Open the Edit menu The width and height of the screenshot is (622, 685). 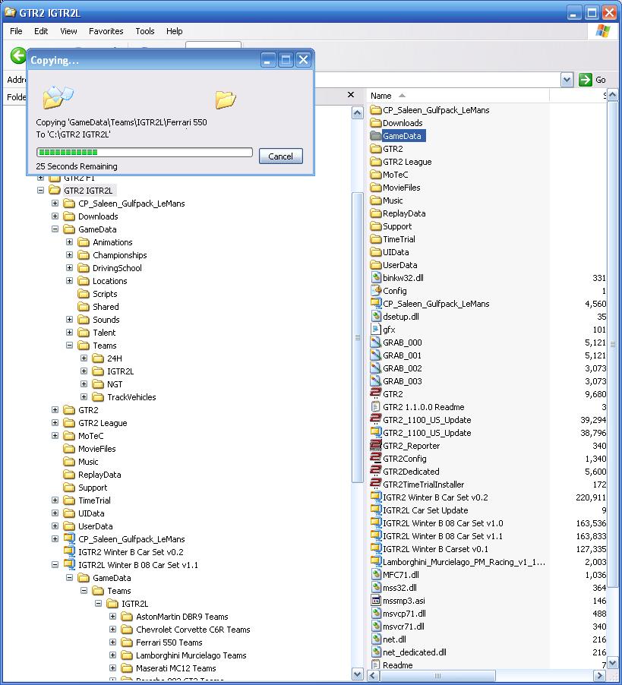[41, 31]
